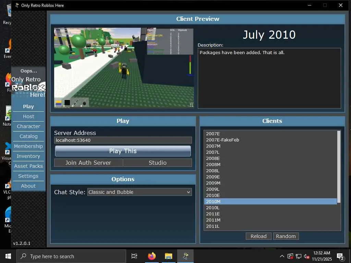Select client 2009L
The width and height of the screenshot is (351, 263).
(270, 189)
